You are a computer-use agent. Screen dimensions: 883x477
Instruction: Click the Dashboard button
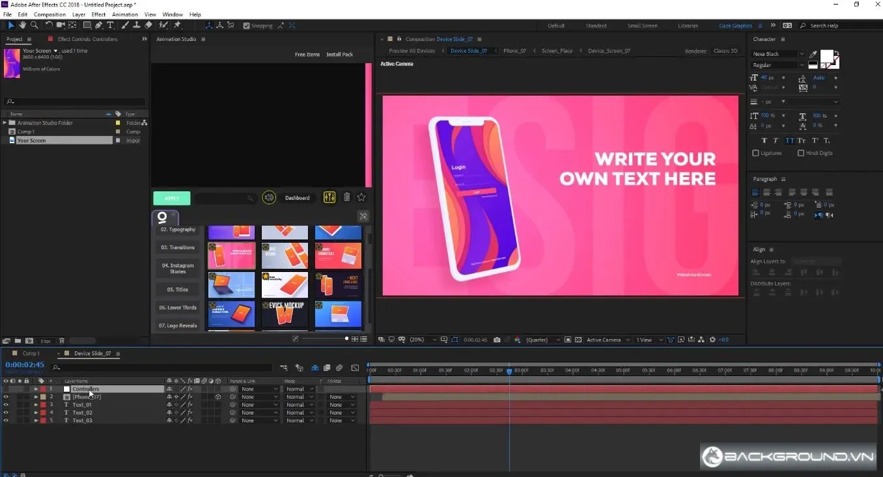tap(298, 198)
